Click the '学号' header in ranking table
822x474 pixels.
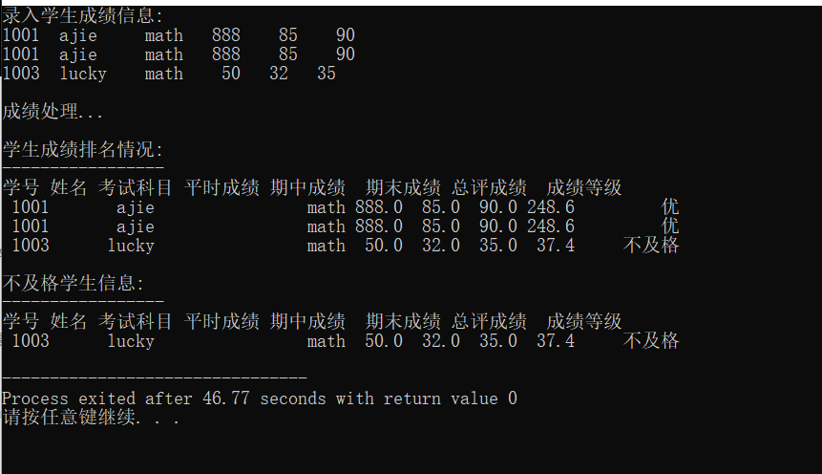(21, 188)
